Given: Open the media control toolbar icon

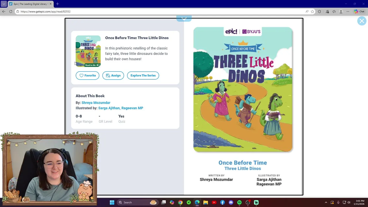Looking at the screenshot, I should tap(327, 11).
